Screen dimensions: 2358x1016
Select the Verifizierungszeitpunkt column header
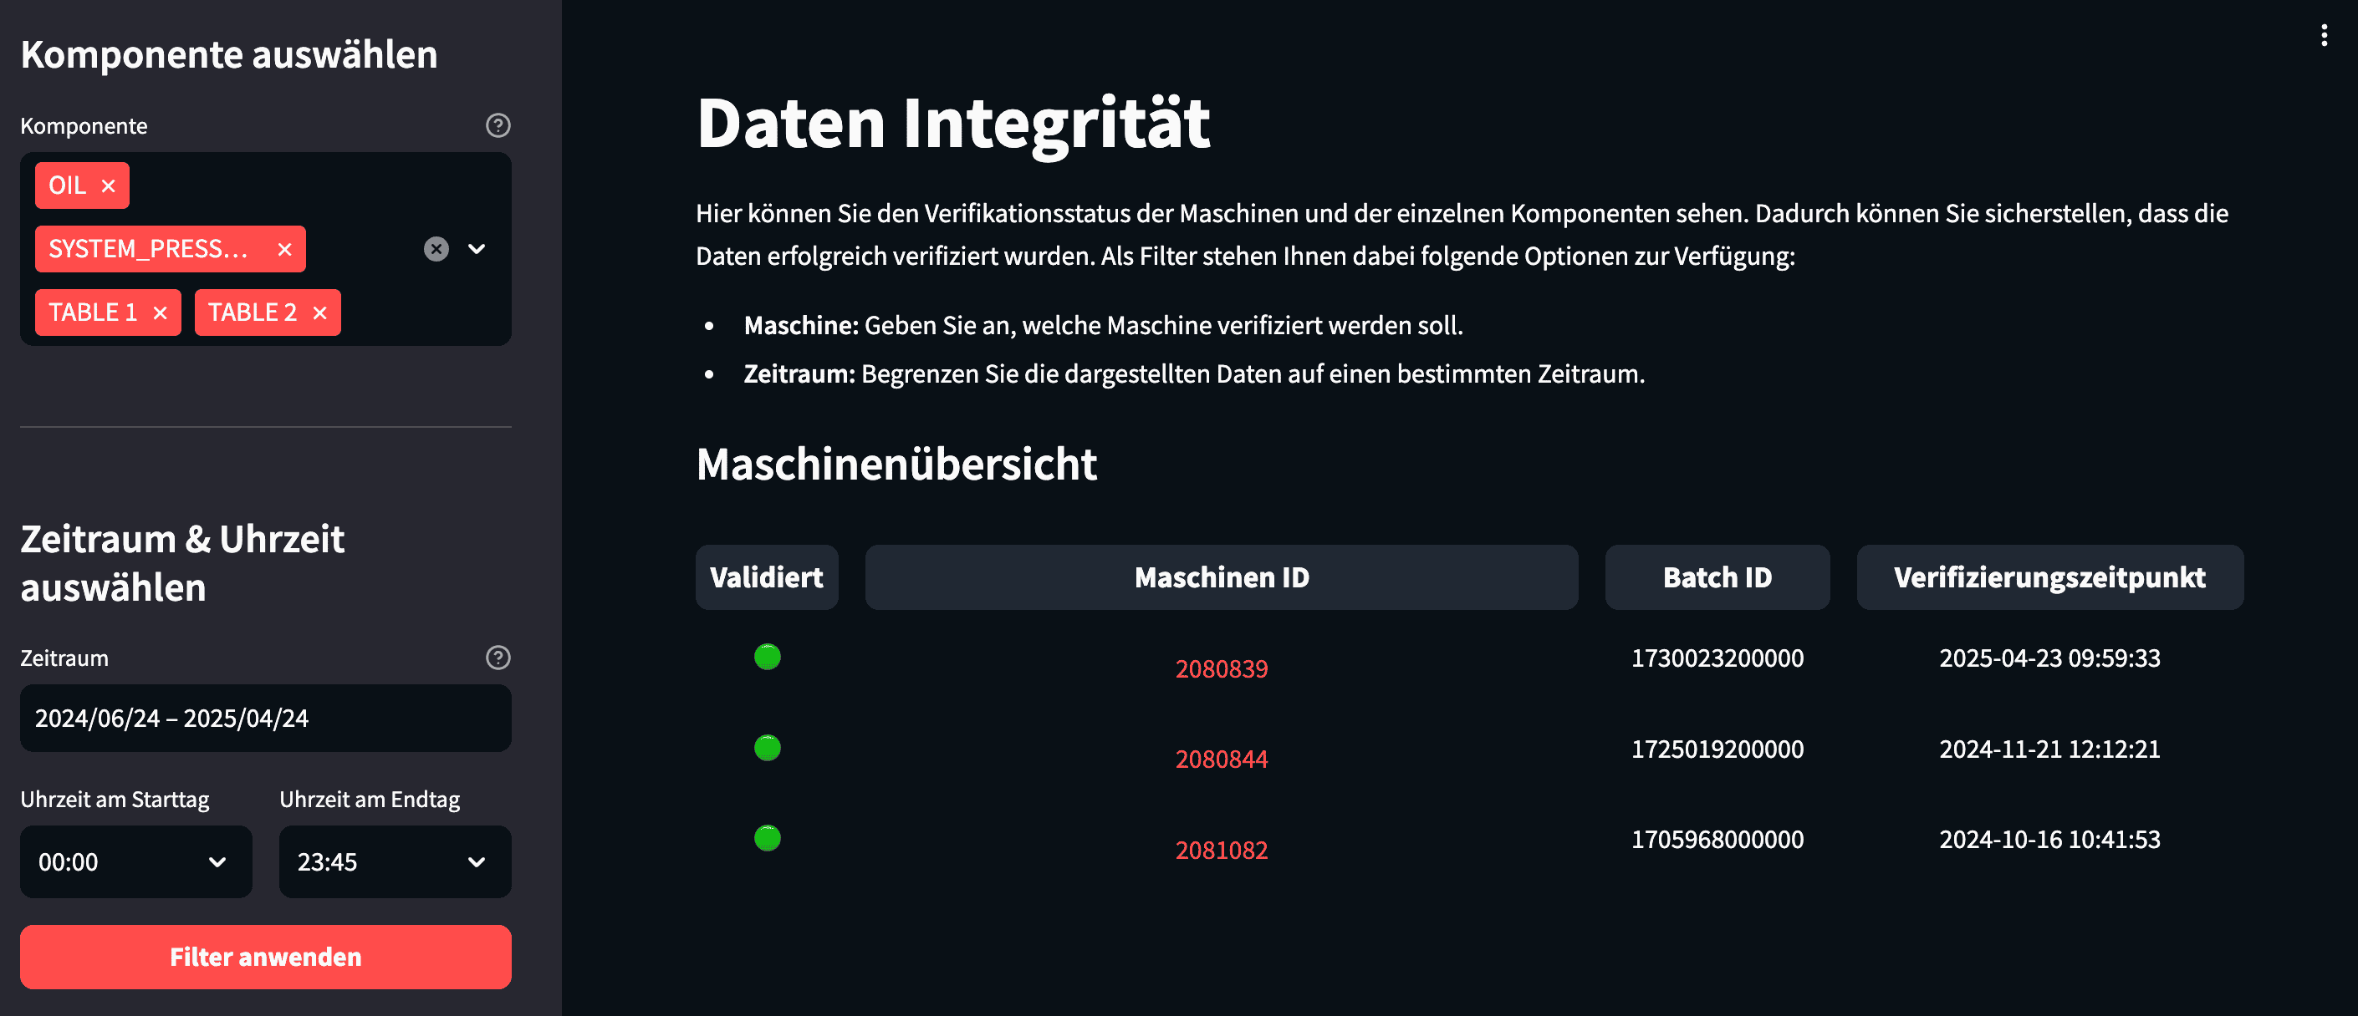pos(2049,577)
